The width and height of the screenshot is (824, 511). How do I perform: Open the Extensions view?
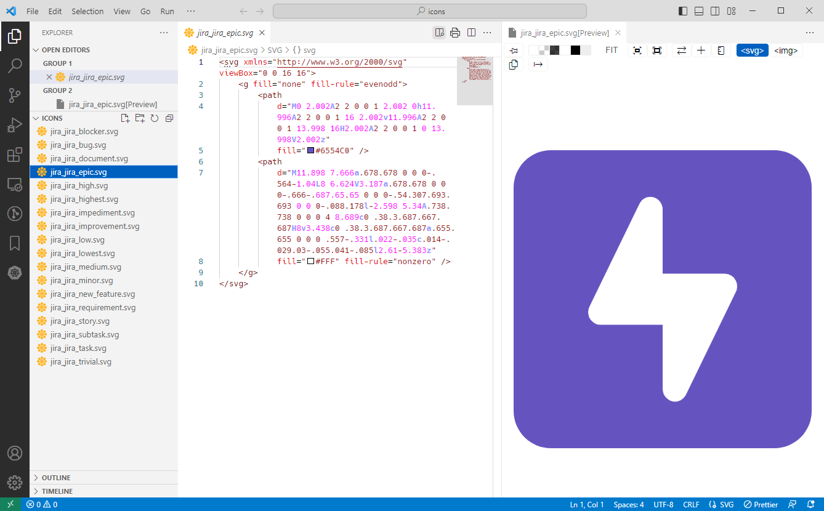click(15, 155)
